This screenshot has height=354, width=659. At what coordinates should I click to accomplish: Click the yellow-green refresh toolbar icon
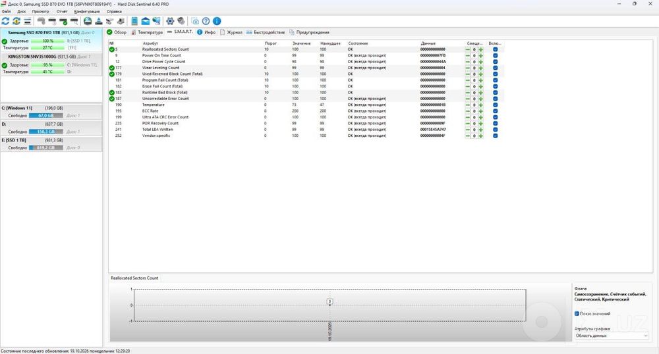click(x=16, y=21)
